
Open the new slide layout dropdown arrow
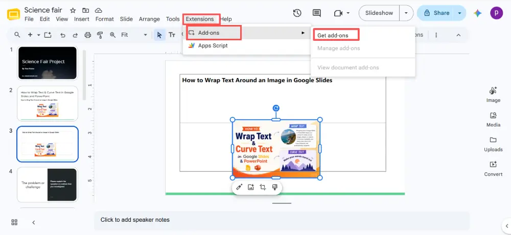click(x=38, y=35)
